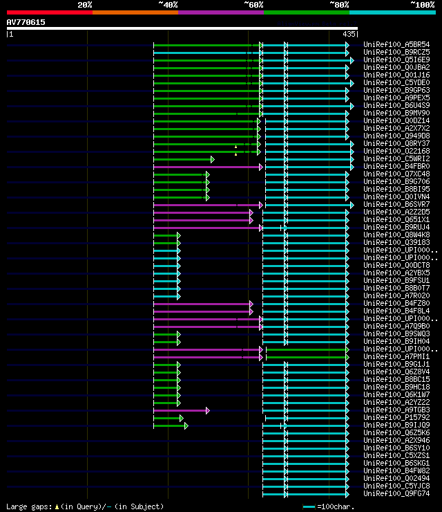The width and height of the screenshot is (442, 512).
Task: Select the UniRef100_B4FZ80 label
Action: 396,303
